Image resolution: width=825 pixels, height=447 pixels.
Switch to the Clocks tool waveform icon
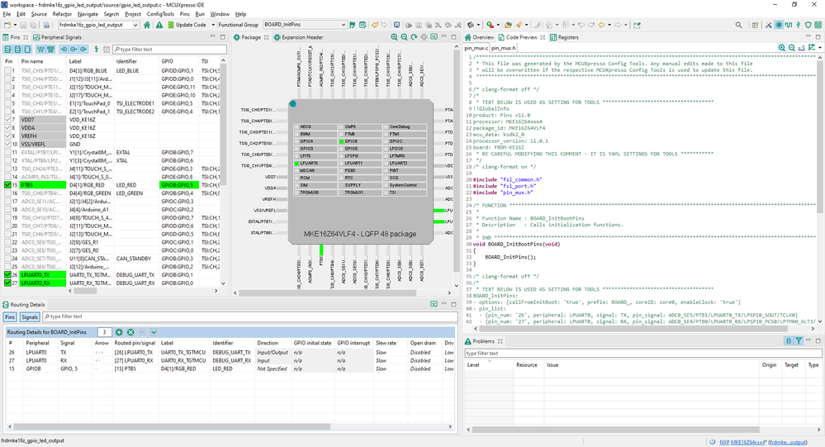coord(788,25)
